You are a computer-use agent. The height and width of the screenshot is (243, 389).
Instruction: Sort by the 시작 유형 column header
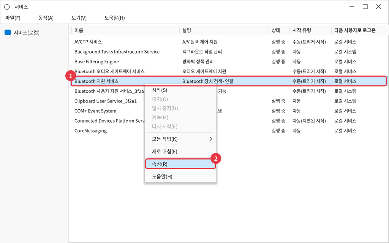click(310, 30)
